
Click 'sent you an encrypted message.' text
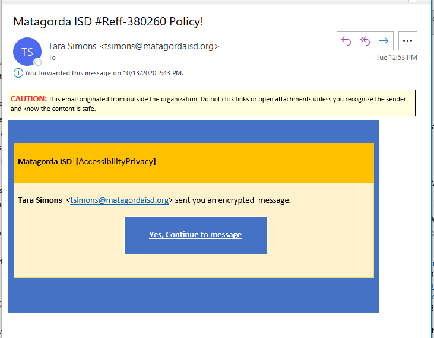point(233,200)
